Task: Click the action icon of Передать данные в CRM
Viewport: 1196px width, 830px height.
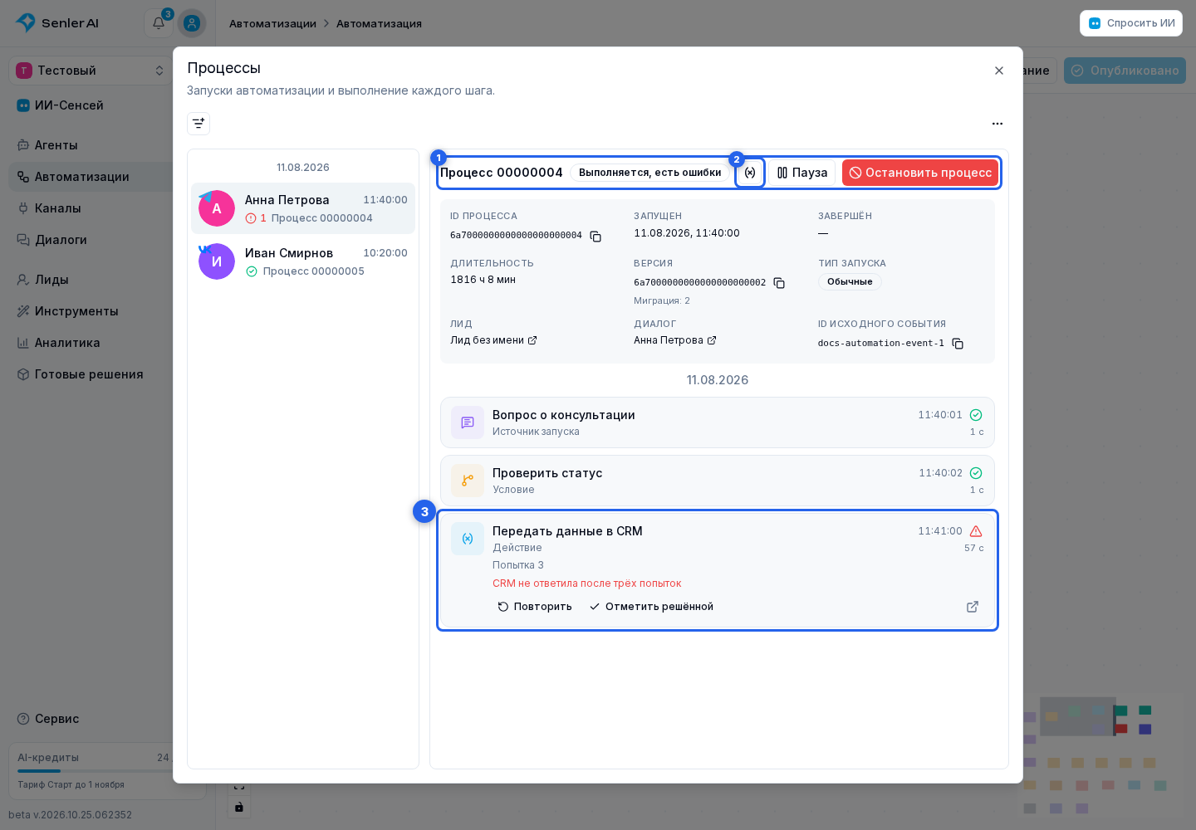Action: [468, 539]
